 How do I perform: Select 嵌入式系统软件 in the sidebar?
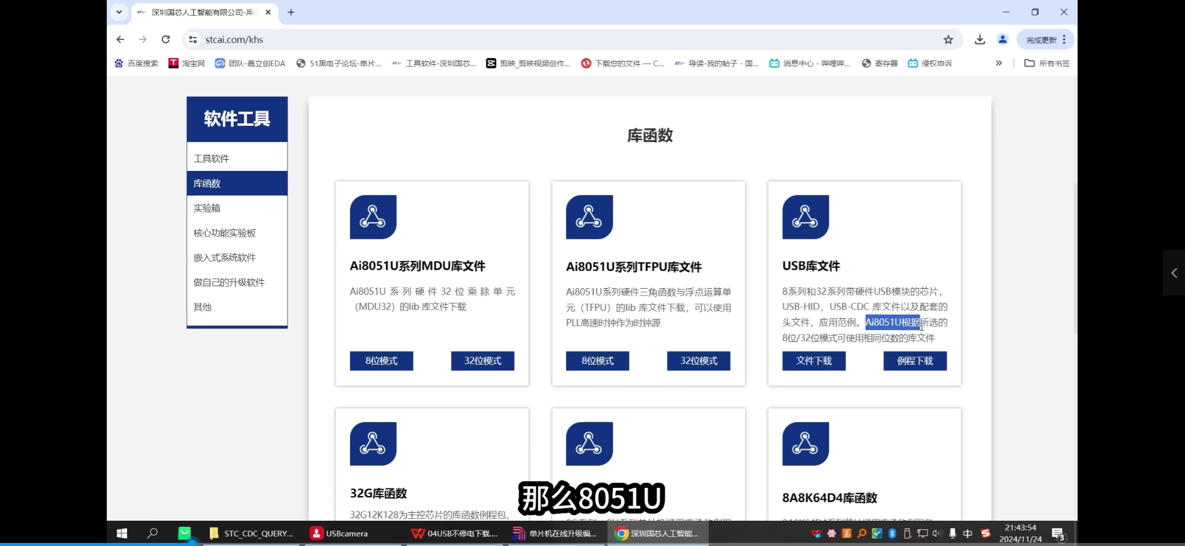237,257
